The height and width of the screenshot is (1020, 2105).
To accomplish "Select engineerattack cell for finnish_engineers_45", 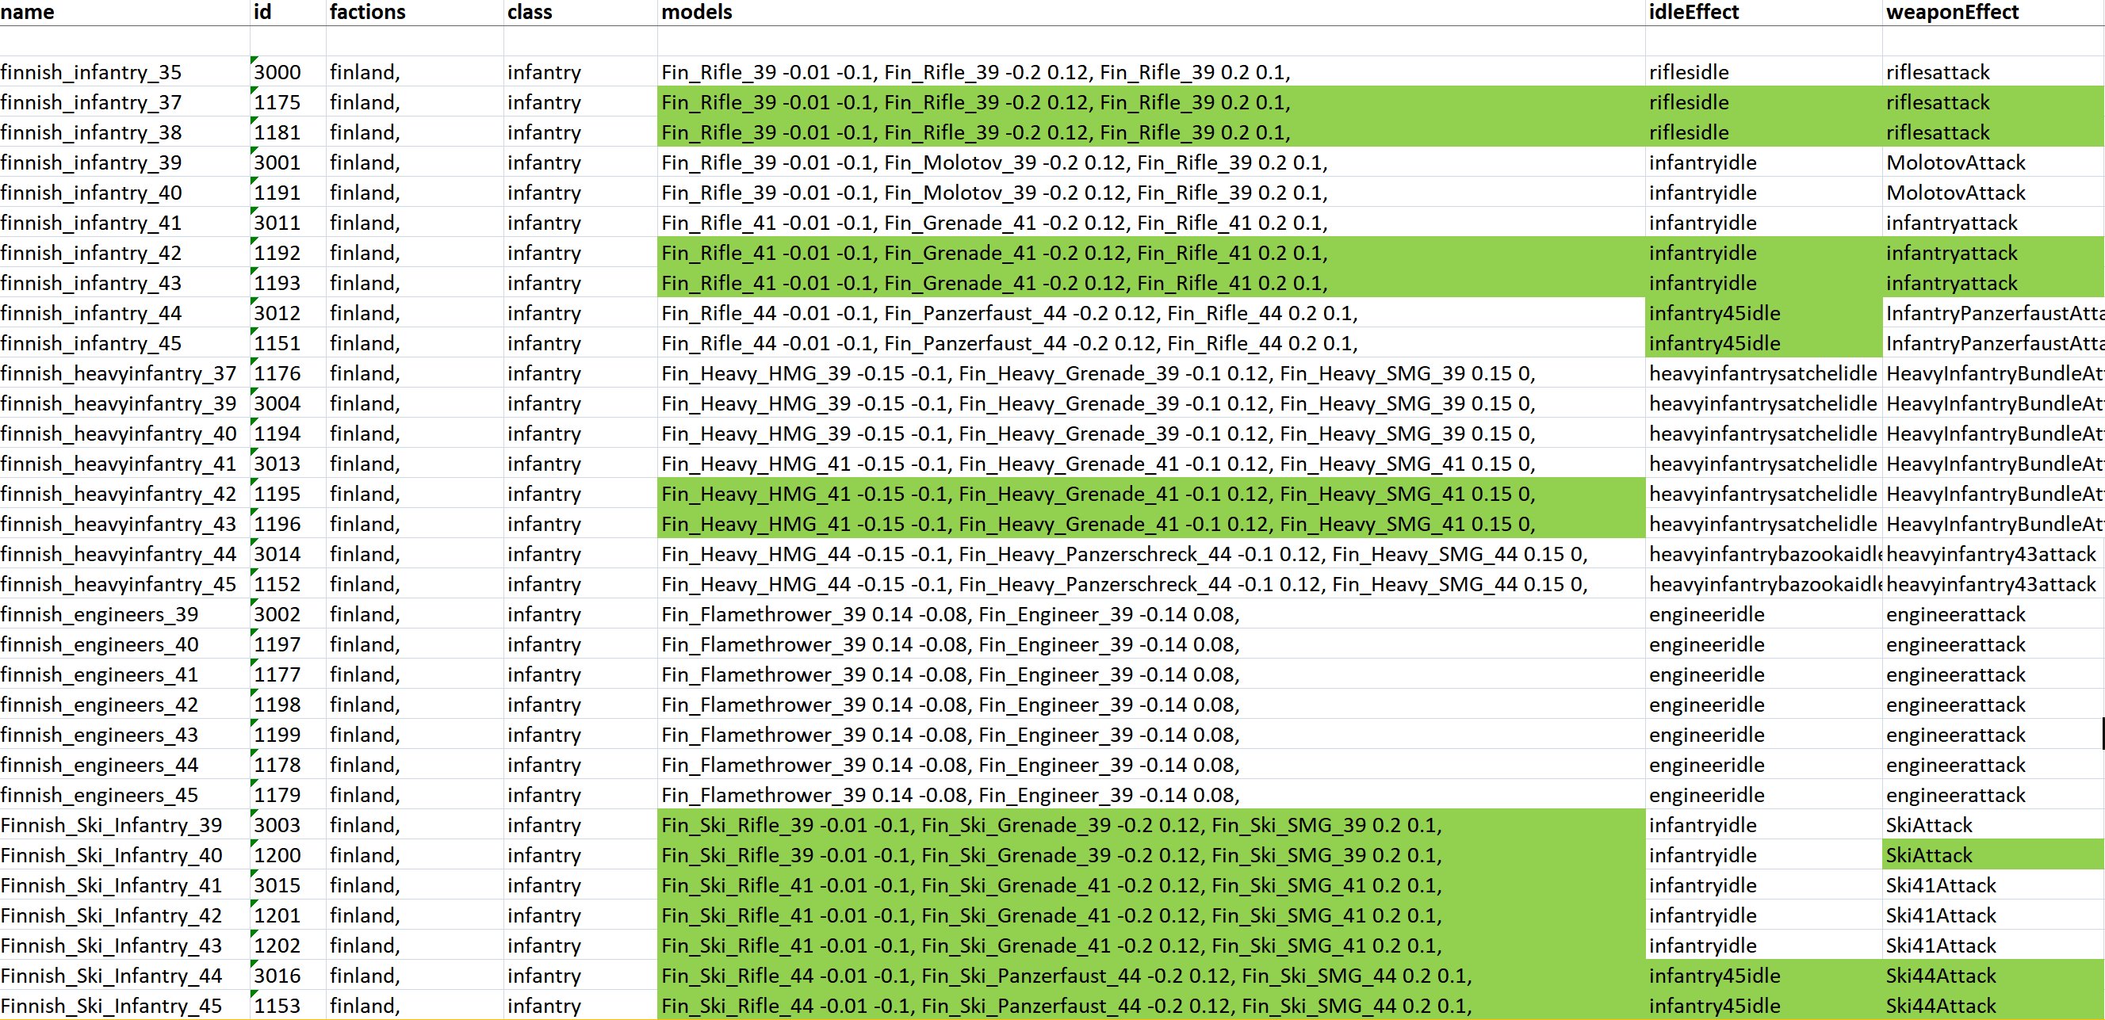I will click(1955, 796).
